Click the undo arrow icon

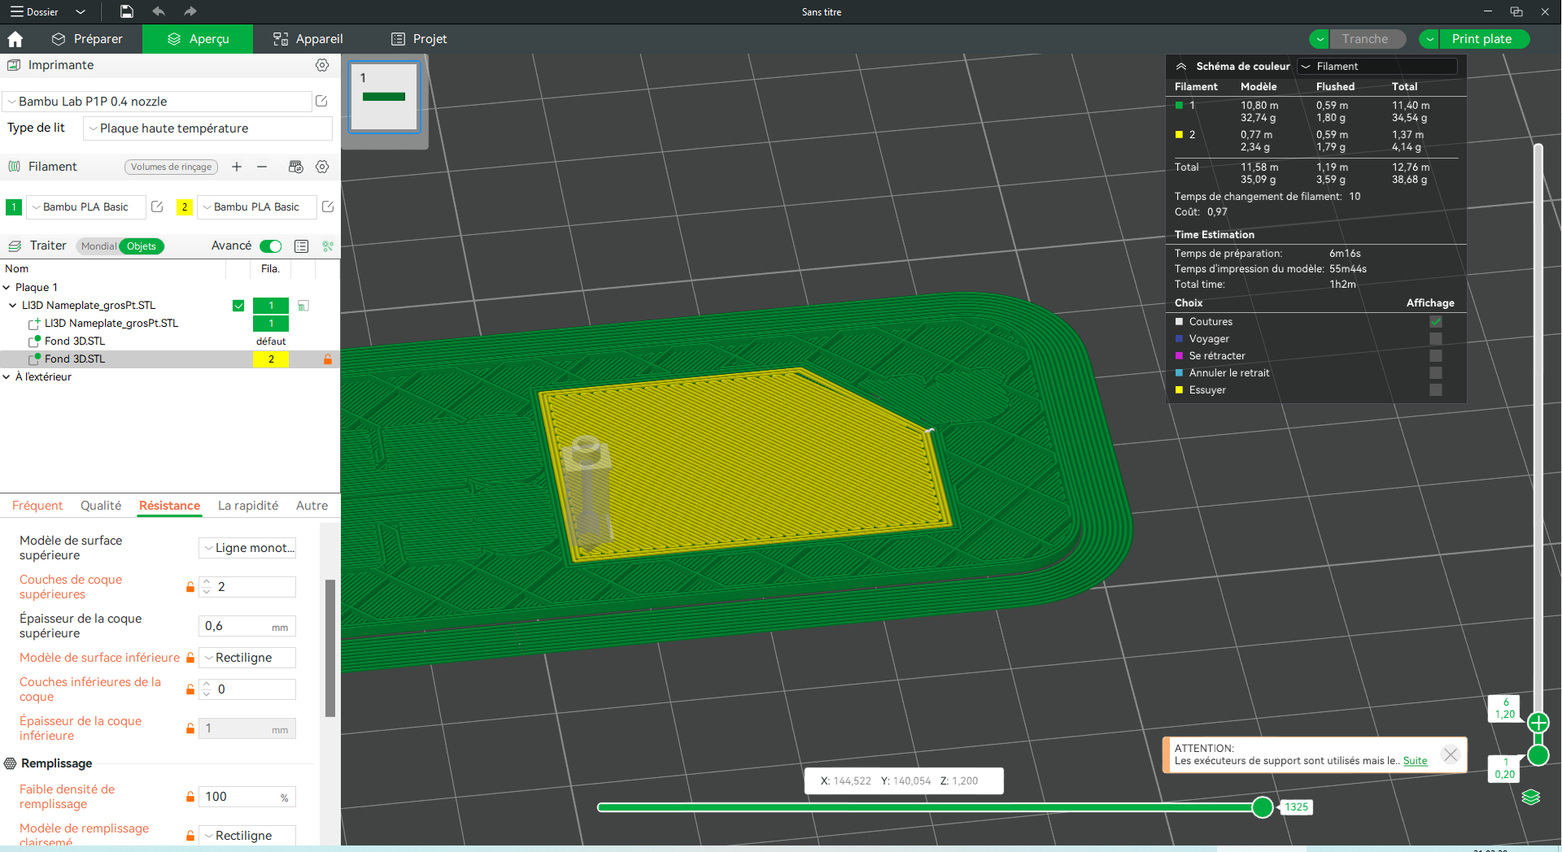[159, 11]
